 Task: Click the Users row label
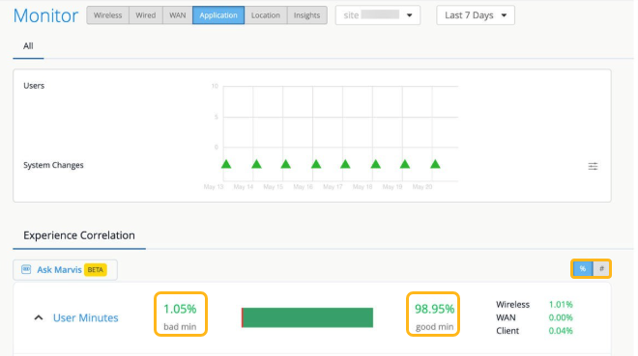click(x=34, y=86)
